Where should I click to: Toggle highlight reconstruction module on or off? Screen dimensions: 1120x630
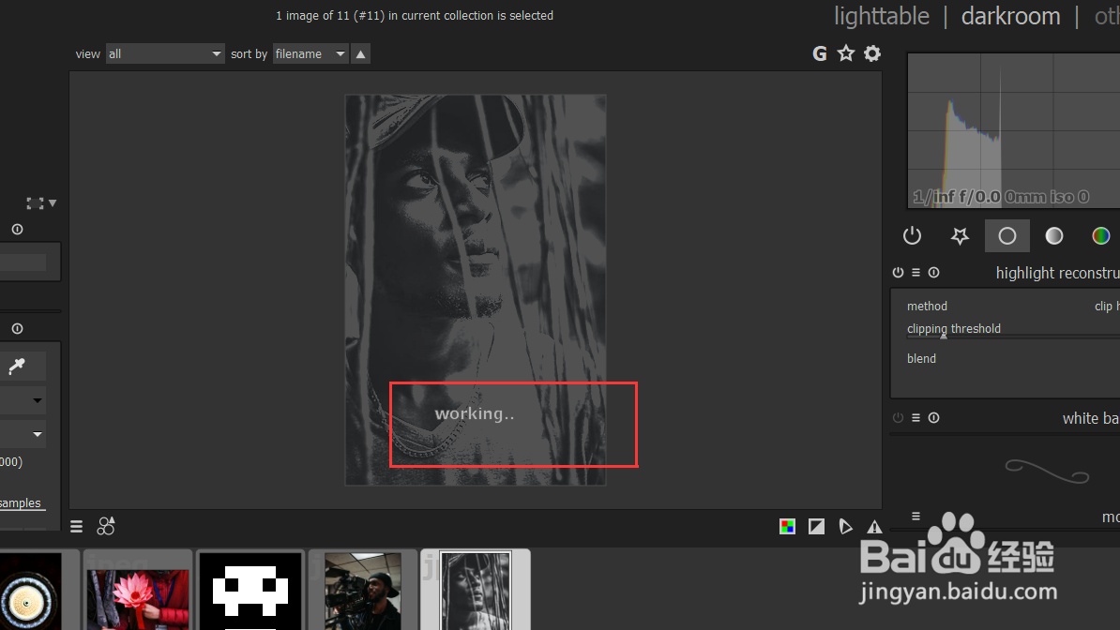click(x=898, y=272)
